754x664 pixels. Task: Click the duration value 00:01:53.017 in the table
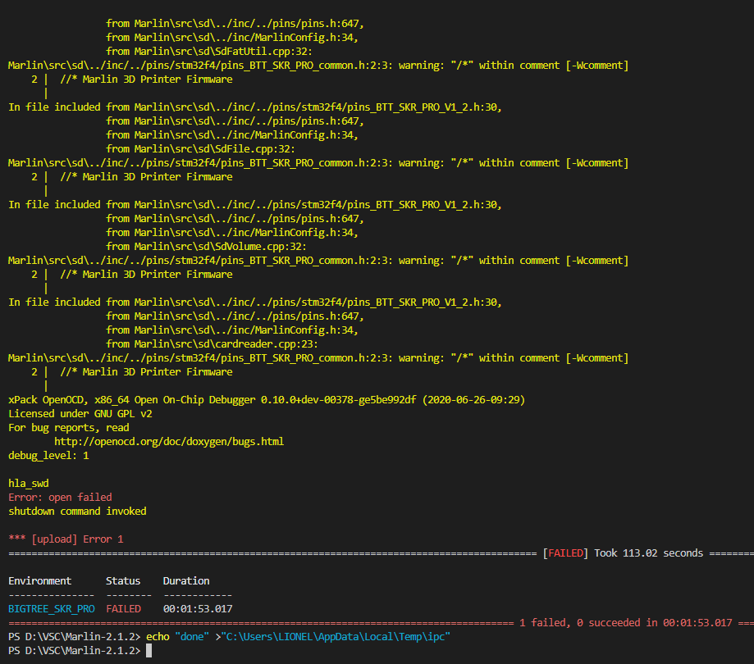coord(198,609)
